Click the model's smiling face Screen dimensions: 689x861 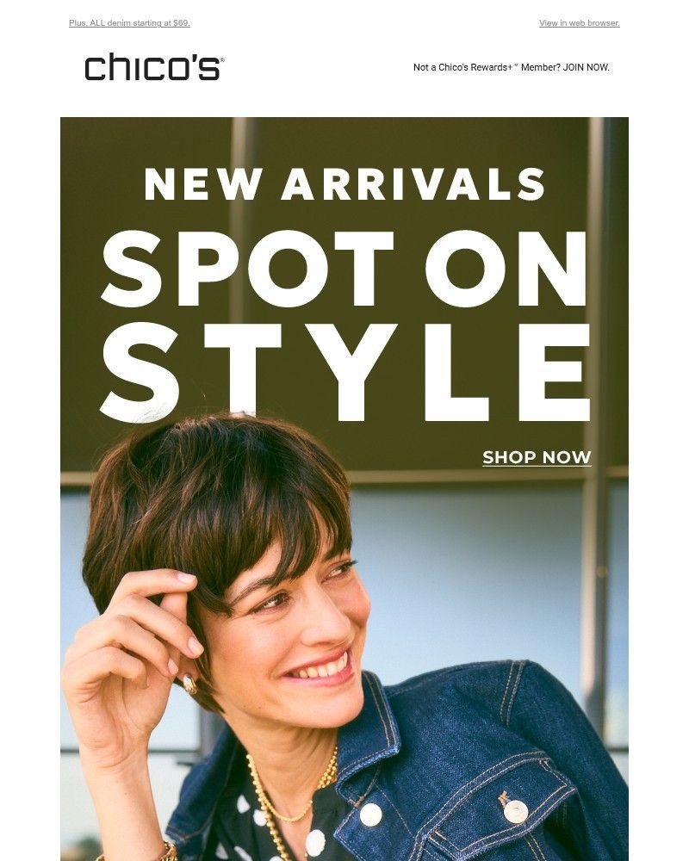coord(291,631)
